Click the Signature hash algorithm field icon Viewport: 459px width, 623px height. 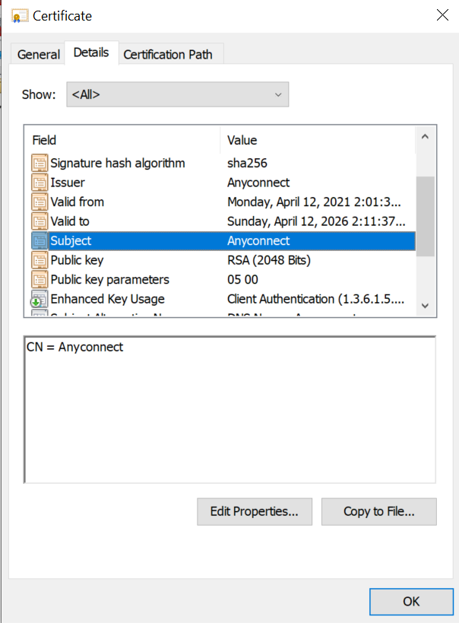pyautogui.click(x=40, y=163)
